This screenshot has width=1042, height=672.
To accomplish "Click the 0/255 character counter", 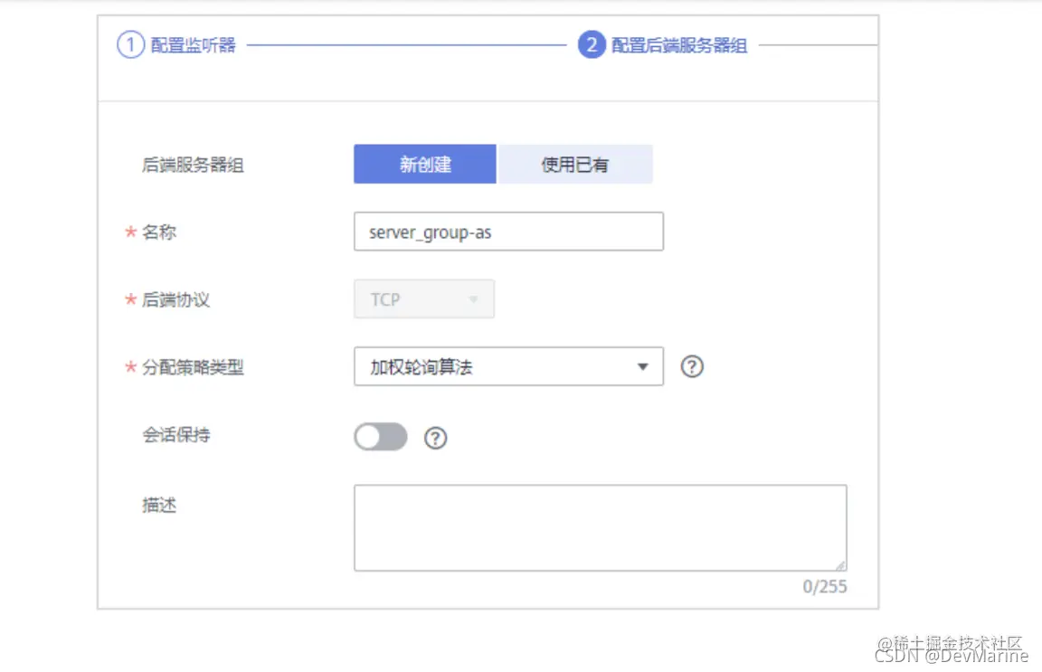I will click(824, 586).
